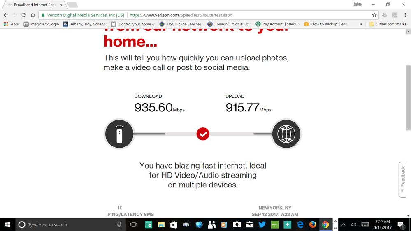Open the Apps shortcut in bookmarks bar
Image resolution: width=411 pixels, height=231 pixels.
[12, 24]
